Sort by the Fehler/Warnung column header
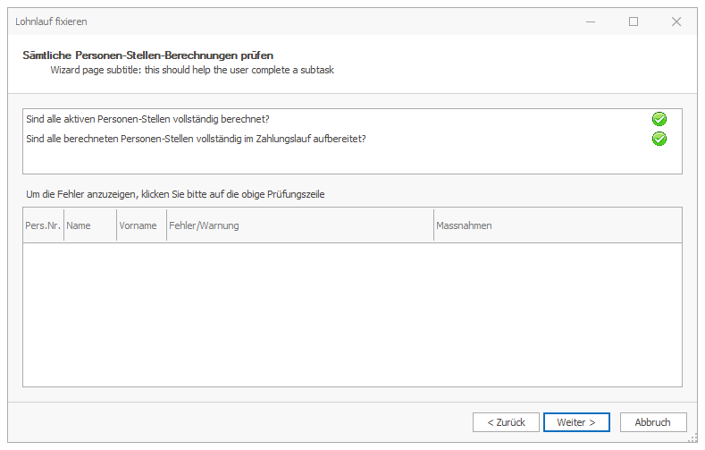 click(x=299, y=225)
